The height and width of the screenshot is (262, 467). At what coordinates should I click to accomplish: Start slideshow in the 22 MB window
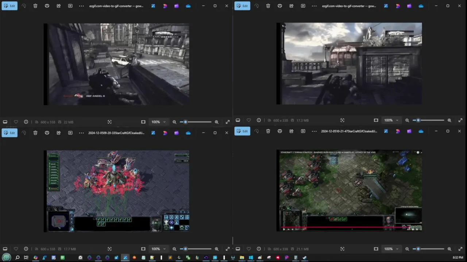[70, 6]
